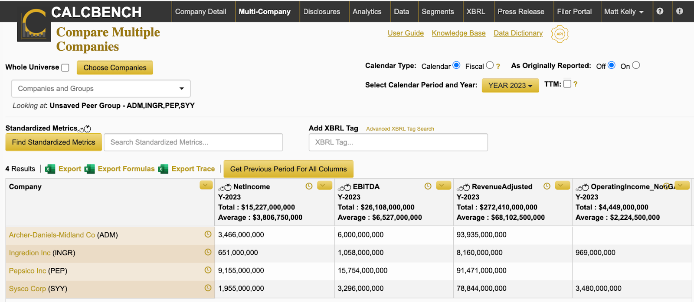Click clock icon in RevenueAdjusted column header
Image resolution: width=694 pixels, height=302 pixels.
click(547, 186)
